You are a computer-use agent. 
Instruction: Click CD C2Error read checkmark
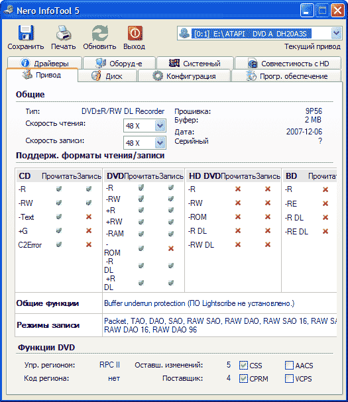(x=59, y=244)
